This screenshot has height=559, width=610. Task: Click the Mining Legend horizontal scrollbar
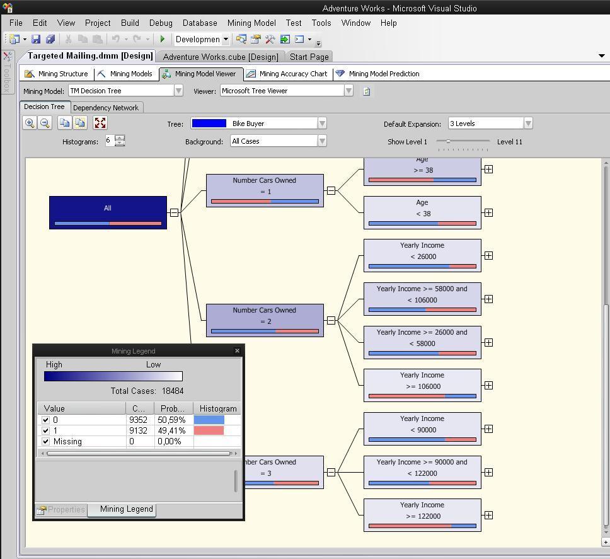[139, 454]
